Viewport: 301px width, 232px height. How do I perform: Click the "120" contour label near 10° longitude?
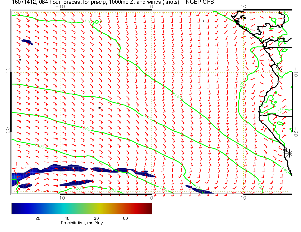242,84
